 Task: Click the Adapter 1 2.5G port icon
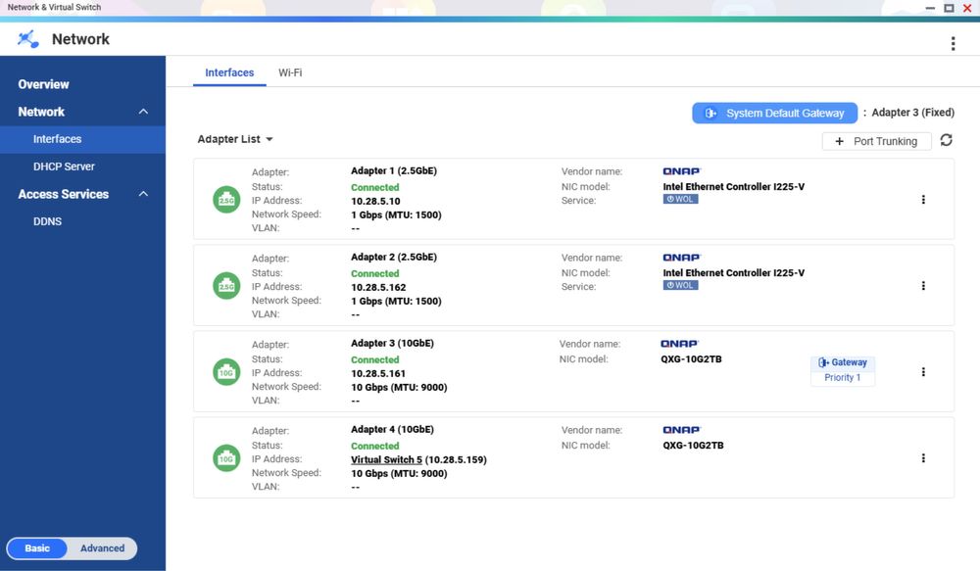point(226,200)
